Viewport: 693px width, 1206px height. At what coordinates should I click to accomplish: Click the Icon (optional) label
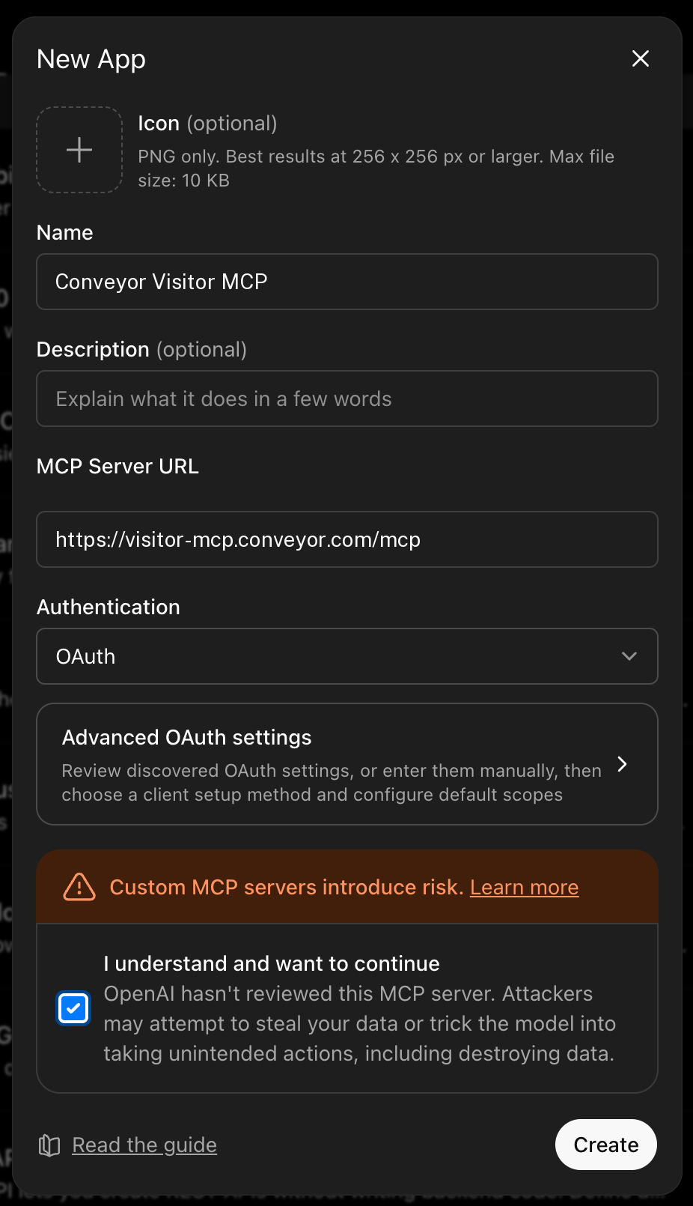tap(207, 124)
